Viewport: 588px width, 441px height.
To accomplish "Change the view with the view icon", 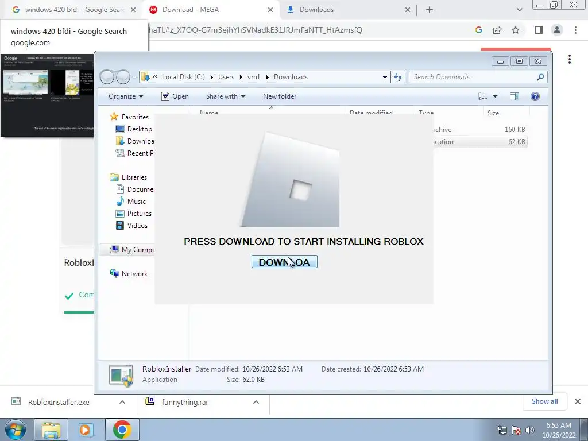I will click(482, 96).
